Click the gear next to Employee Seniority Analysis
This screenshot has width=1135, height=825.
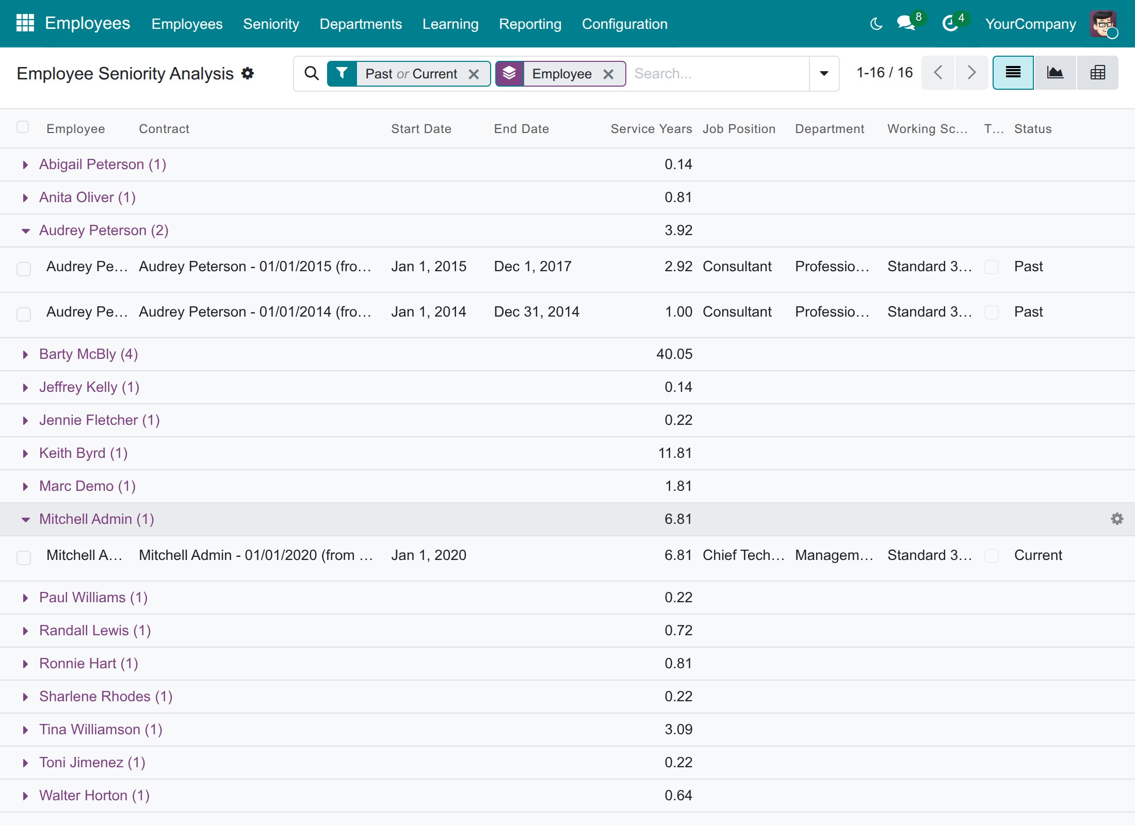(248, 73)
